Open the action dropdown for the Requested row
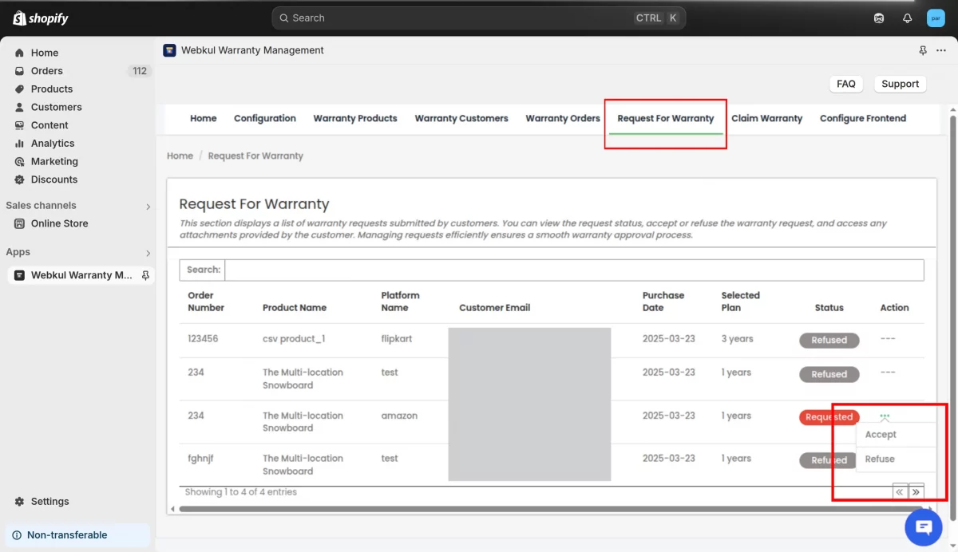The width and height of the screenshot is (958, 552). pyautogui.click(x=885, y=416)
